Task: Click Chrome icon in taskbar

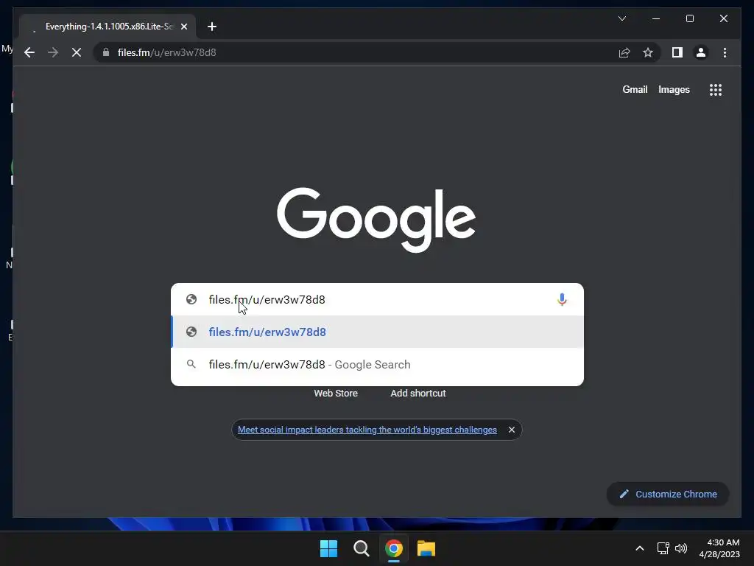Action: tap(393, 548)
